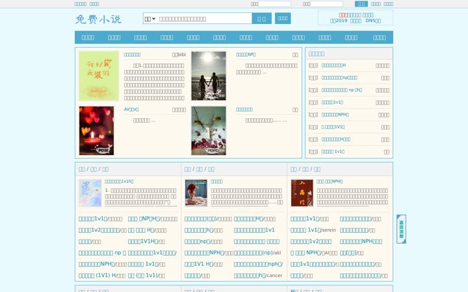Open the right section link containing 1v2

[x=311, y=241]
